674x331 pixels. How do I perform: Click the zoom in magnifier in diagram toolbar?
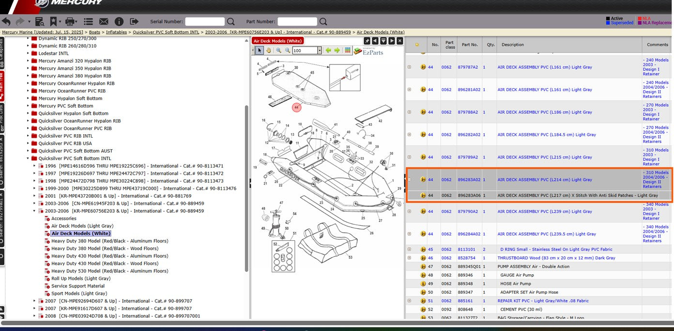(279, 50)
